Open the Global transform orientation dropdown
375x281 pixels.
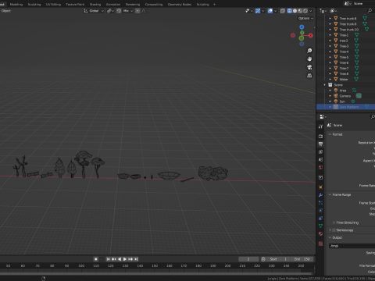pyautogui.click(x=94, y=11)
